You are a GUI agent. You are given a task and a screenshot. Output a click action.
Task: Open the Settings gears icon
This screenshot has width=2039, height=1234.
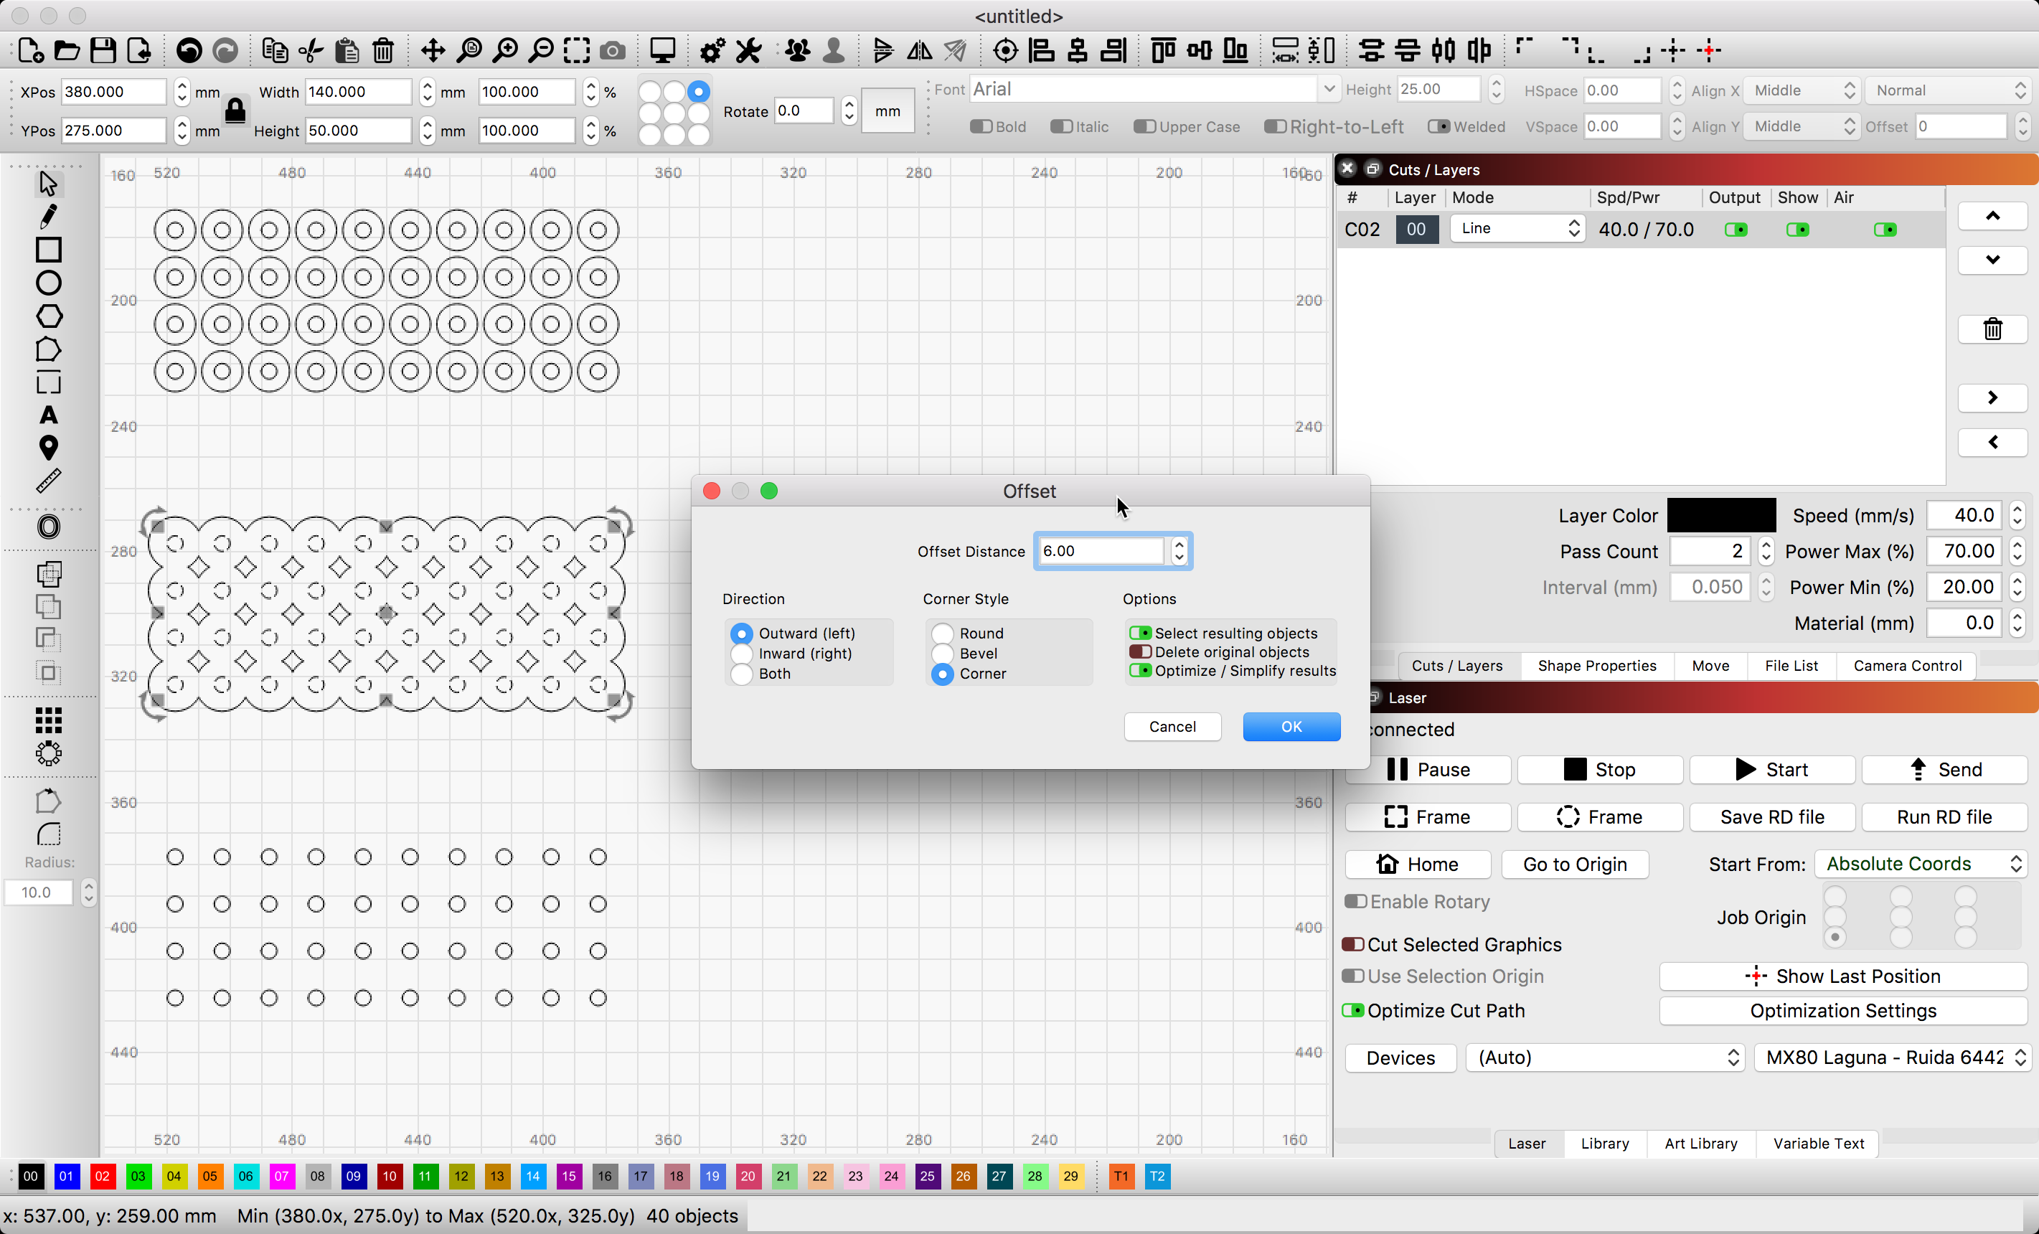point(712,50)
